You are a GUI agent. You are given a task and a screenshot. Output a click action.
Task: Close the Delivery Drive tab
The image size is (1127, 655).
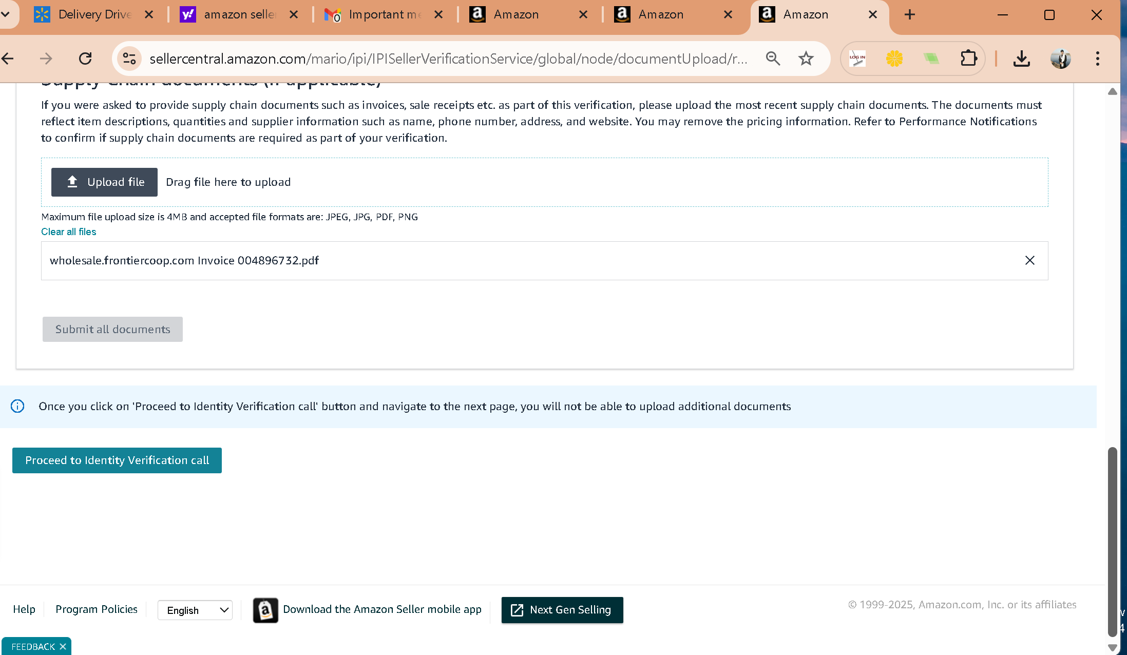(x=149, y=15)
